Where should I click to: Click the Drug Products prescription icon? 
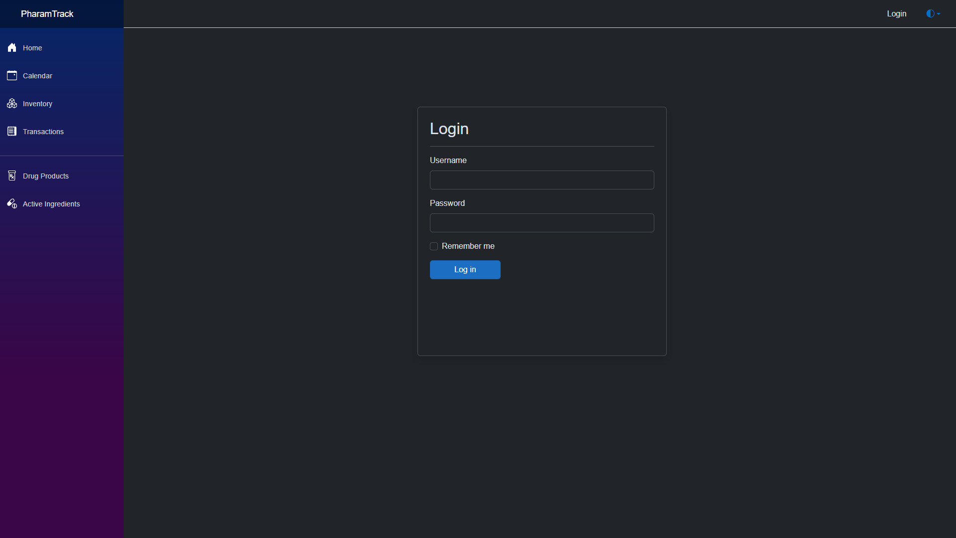(x=12, y=176)
